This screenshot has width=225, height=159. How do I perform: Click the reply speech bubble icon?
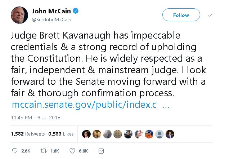14,151
